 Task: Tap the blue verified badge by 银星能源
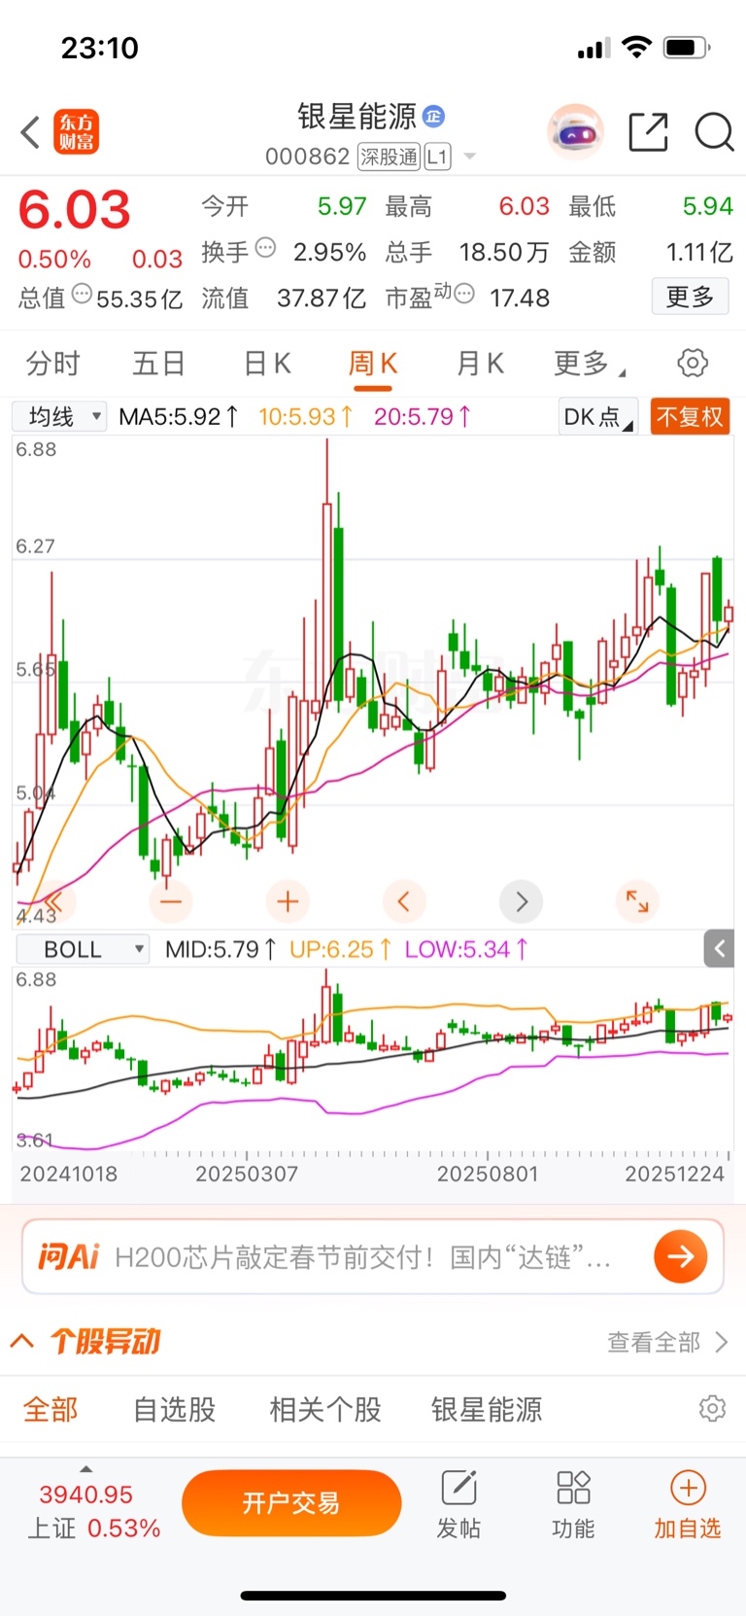click(433, 116)
